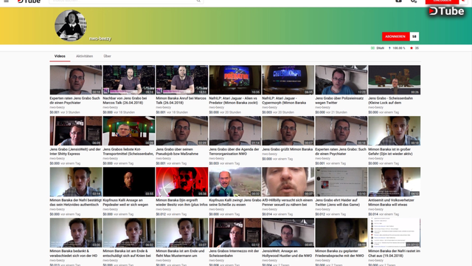Click nwo-beezy under 'Kopfnuss Kalli Ansage an Pepdealer'
This screenshot has height=266, width=472.
tap(111, 209)
